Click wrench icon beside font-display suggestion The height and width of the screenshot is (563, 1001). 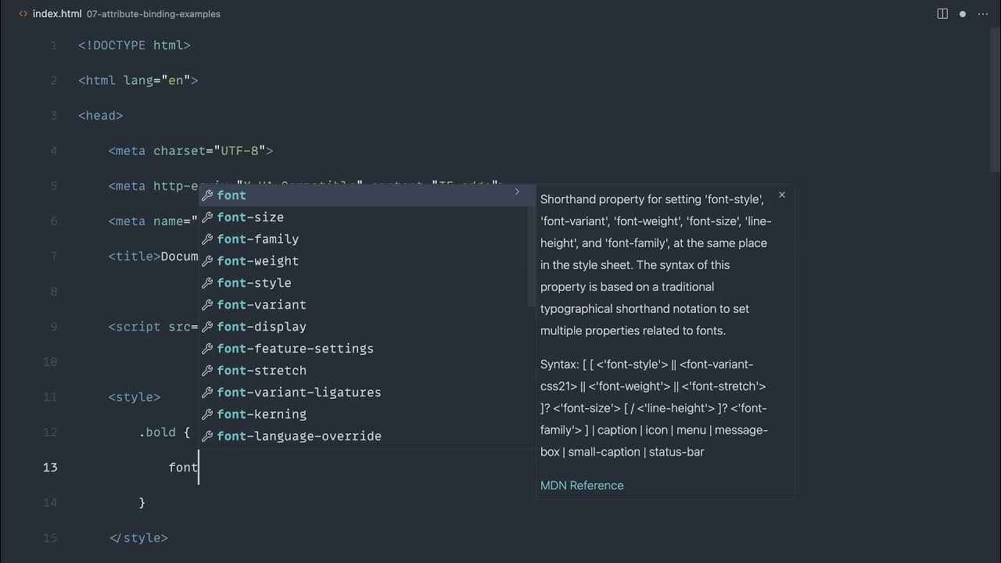(x=207, y=327)
